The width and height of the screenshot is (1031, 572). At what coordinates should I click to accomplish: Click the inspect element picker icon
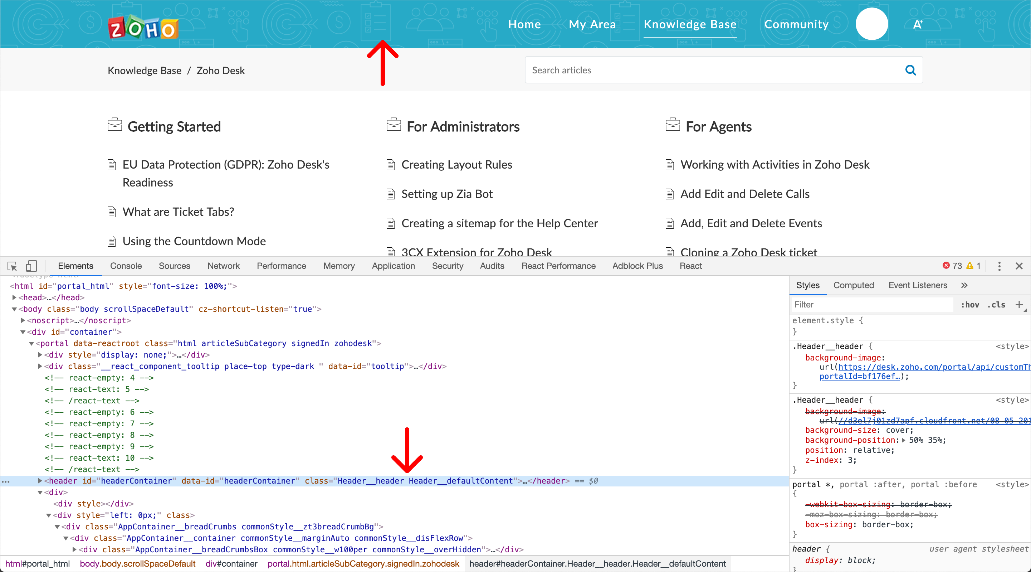(x=12, y=266)
